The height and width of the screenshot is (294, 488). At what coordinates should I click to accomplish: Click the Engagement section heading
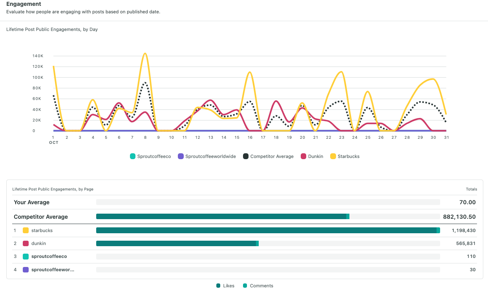[x=24, y=4]
